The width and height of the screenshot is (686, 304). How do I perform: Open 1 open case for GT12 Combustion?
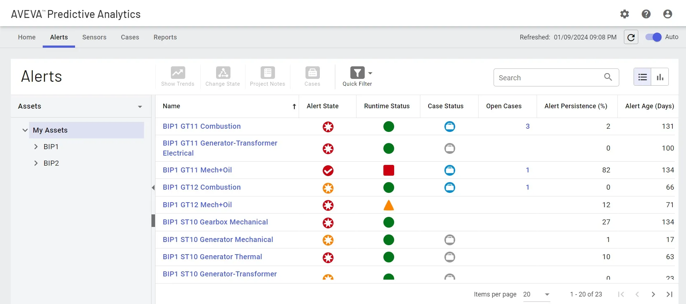[x=528, y=187]
